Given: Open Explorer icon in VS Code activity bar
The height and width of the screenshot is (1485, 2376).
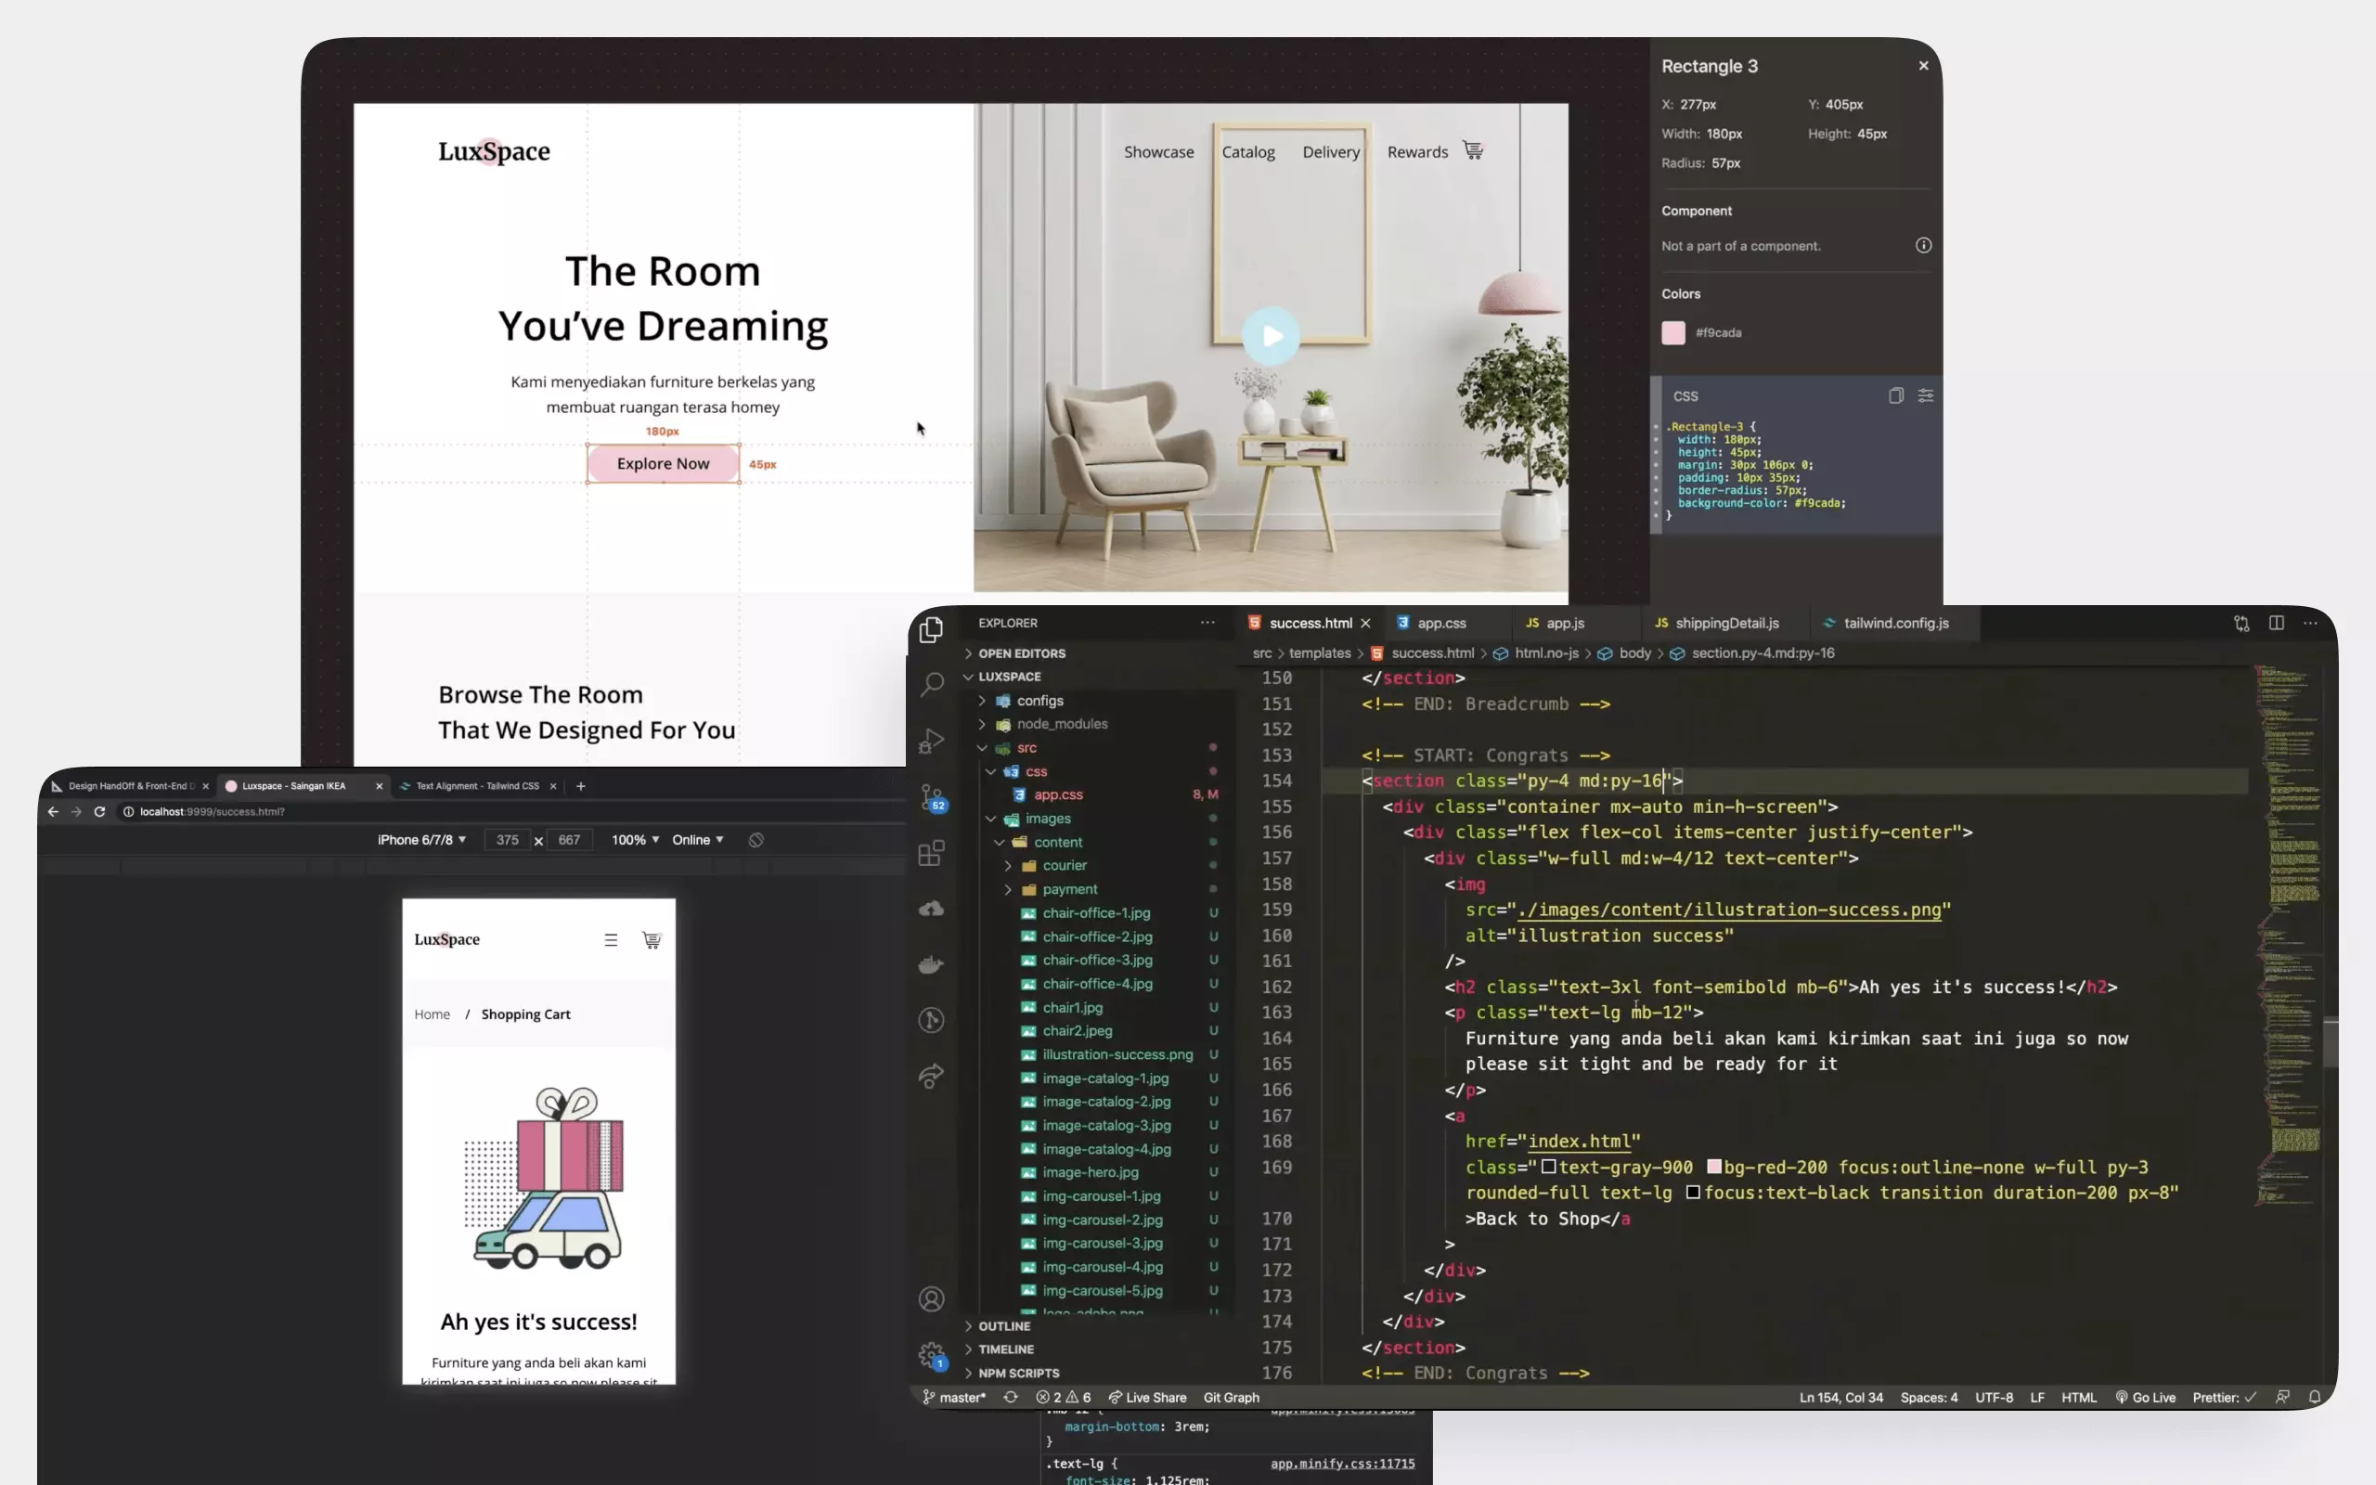Looking at the screenshot, I should coord(931,629).
